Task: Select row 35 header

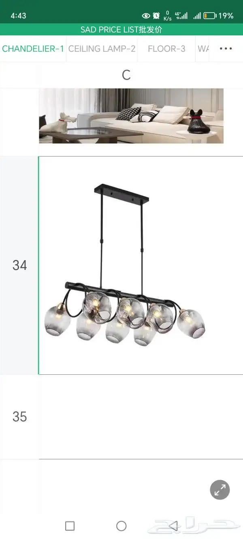Action: [x=19, y=417]
